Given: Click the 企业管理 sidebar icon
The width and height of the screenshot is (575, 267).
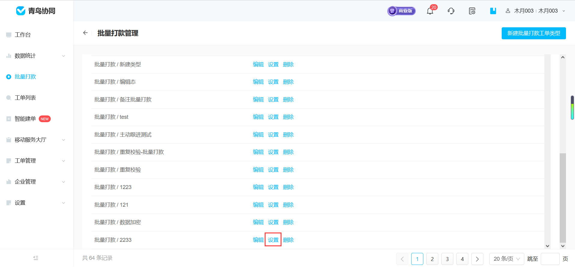Looking at the screenshot, I should coord(9,182).
